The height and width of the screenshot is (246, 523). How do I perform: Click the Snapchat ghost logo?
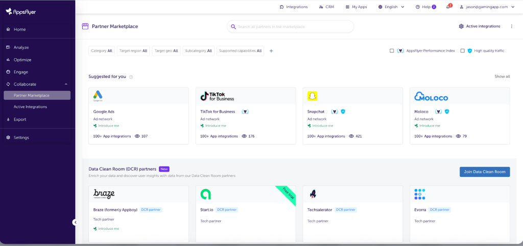click(x=312, y=96)
